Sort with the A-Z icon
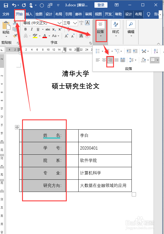The image size is (164, 234). pos(156,51)
